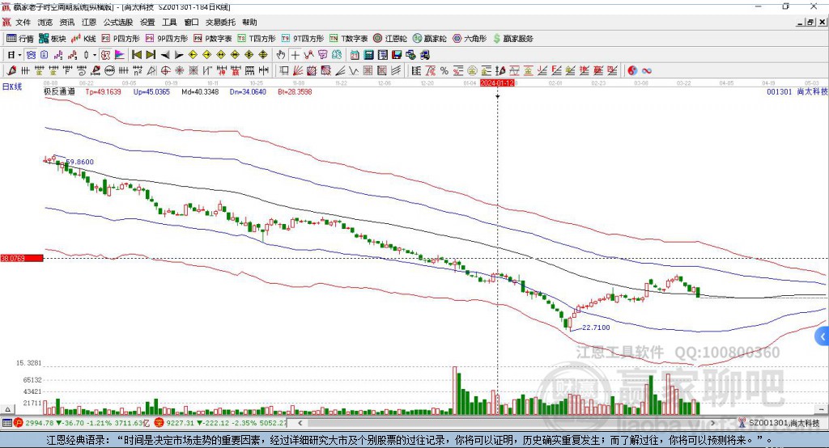The image size is (829, 448).
Task: Click the yellow diamond with left arrow
Action: [x=193, y=55]
